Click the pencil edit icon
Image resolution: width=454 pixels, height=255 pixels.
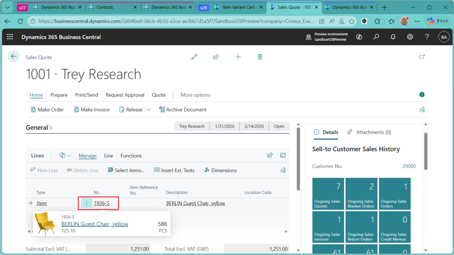click(194, 57)
